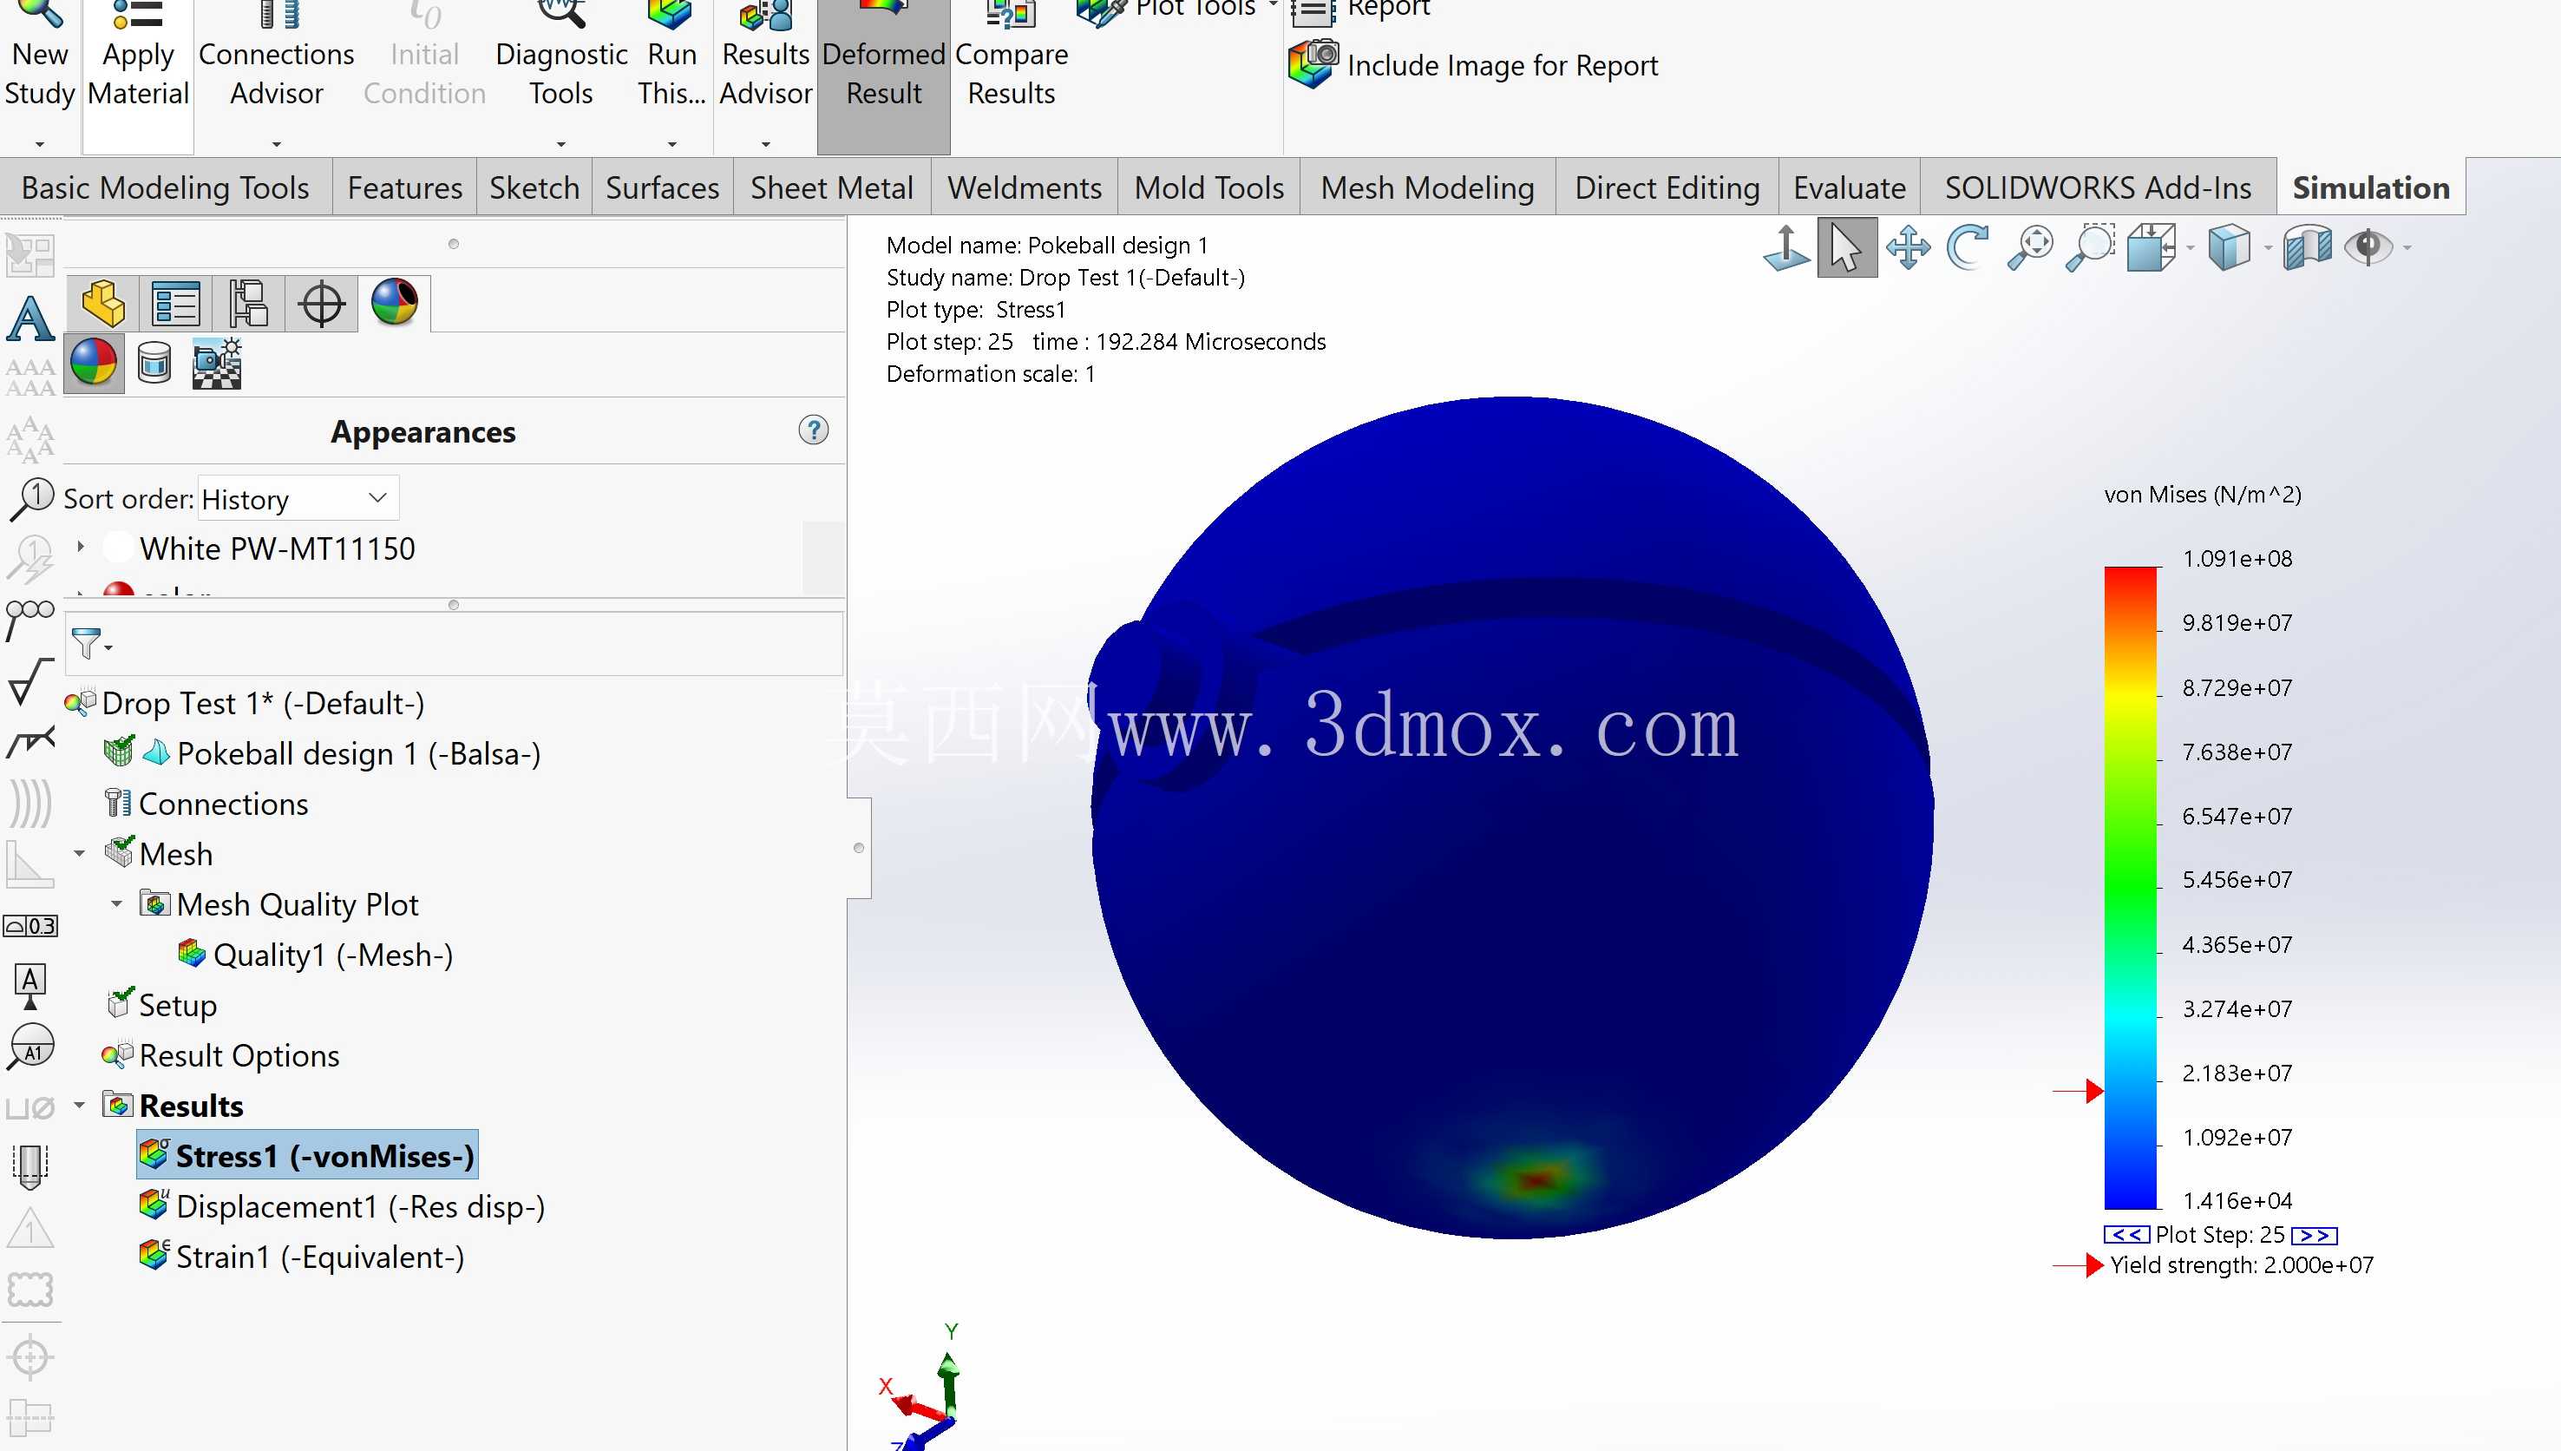Select Strain1 (-Equivalent-) result
This screenshot has height=1451, width=2561.
301,1257
